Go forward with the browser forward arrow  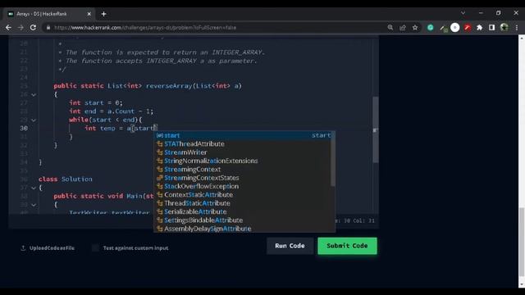point(21,27)
